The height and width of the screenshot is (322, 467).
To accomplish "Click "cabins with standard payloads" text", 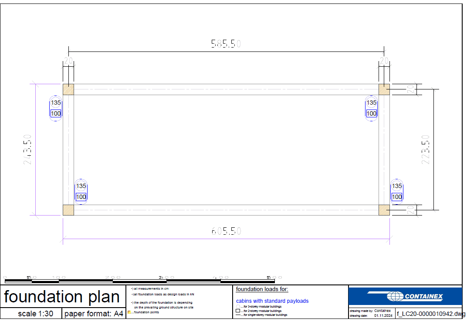I will point(272,301).
